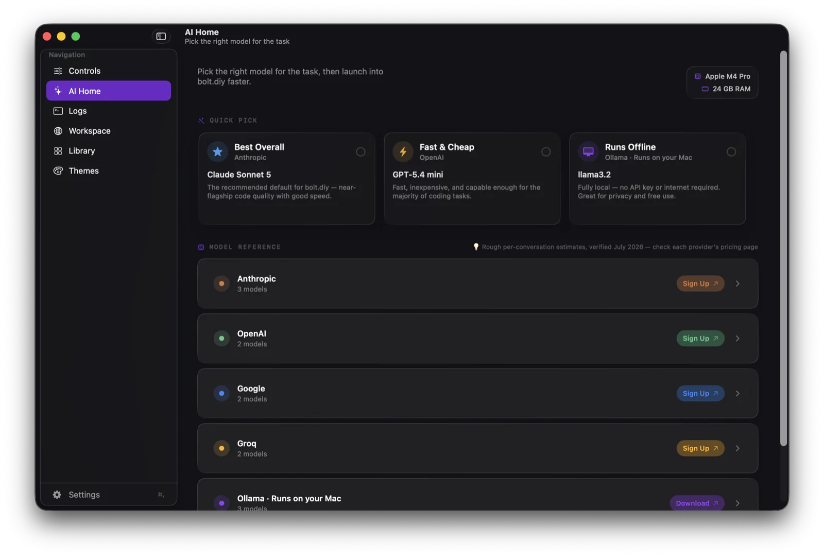Click the Groq "2 models" text
Image resolution: width=824 pixels, height=557 pixels.
pyautogui.click(x=252, y=454)
